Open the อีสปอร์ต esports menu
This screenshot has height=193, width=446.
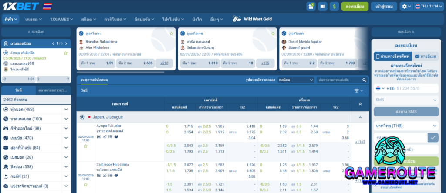(144, 19)
